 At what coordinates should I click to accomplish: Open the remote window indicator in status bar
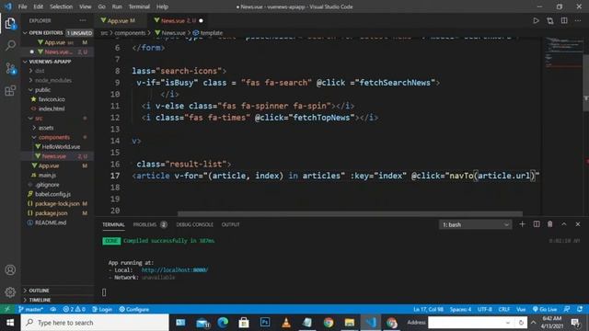point(7,309)
